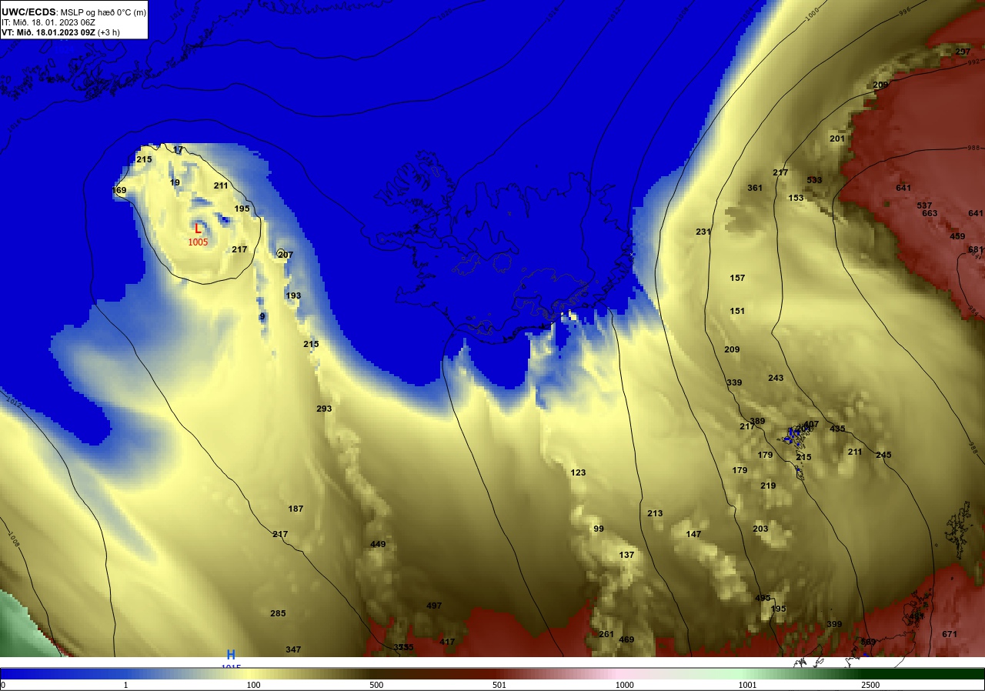Click the map value 243
Viewport: 985px width, 691px height.
tap(776, 379)
